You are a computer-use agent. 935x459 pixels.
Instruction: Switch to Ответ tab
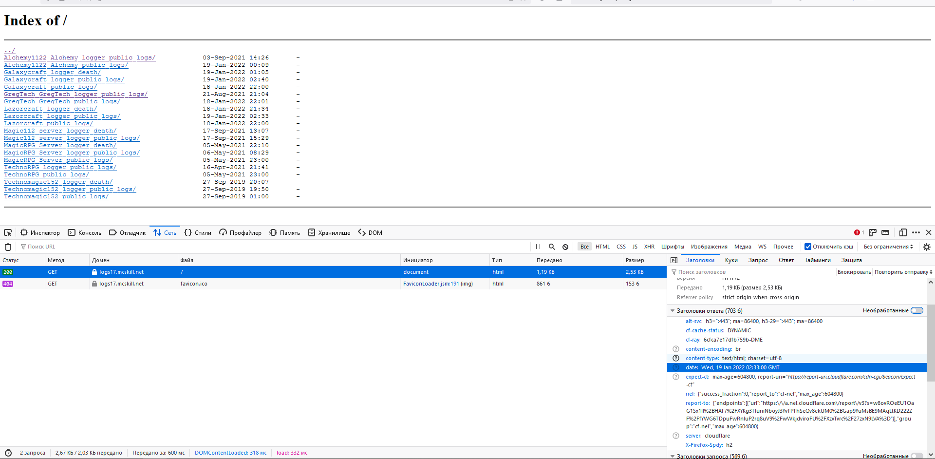(x=786, y=260)
